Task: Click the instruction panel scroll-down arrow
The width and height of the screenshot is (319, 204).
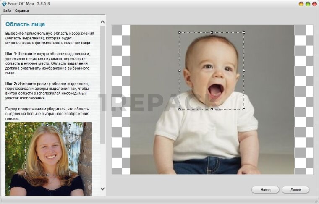Action: [x=102, y=189]
